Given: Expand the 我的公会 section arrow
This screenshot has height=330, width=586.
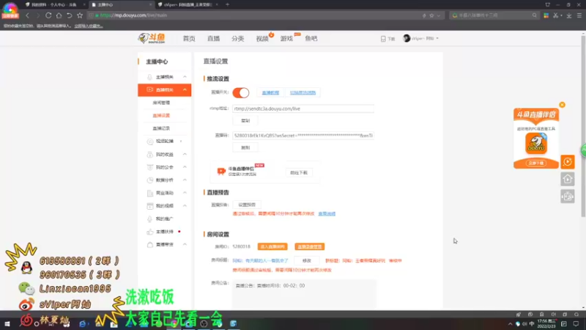Looking at the screenshot, I should [185, 167].
